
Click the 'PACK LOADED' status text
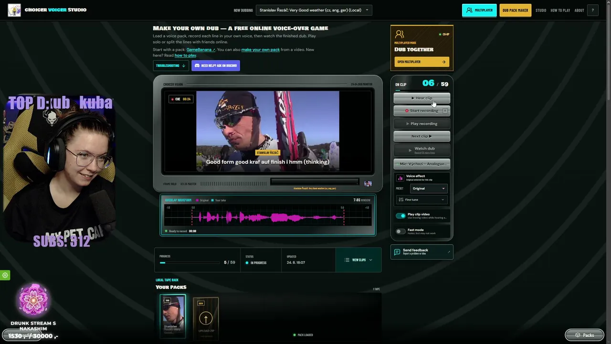[x=305, y=335]
